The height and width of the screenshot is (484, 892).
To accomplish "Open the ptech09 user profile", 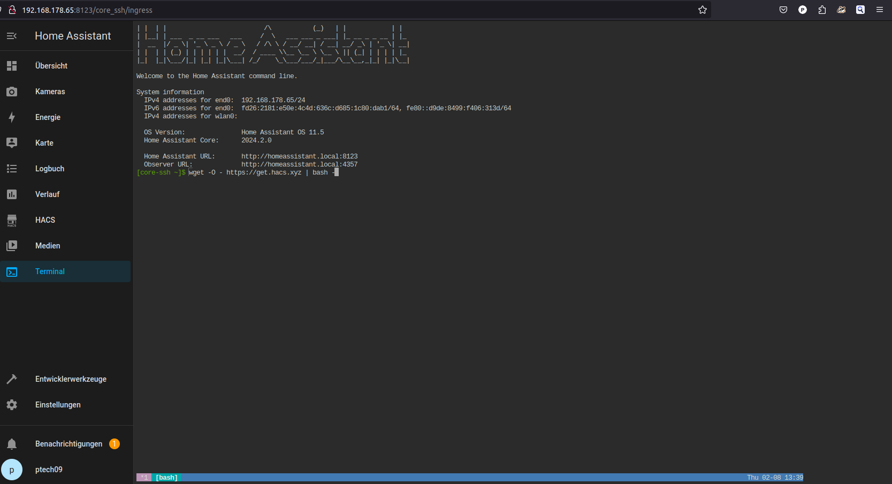I will coord(48,470).
